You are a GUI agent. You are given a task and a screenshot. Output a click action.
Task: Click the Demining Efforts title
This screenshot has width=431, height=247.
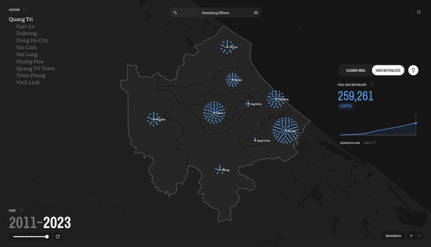click(215, 13)
